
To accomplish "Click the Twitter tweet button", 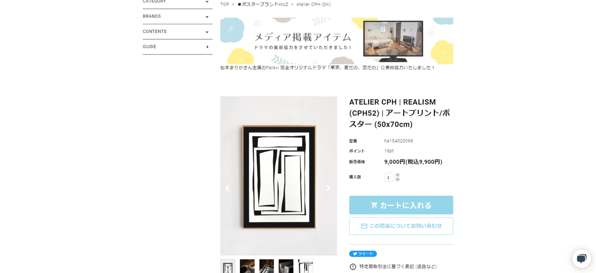I will pos(363,254).
